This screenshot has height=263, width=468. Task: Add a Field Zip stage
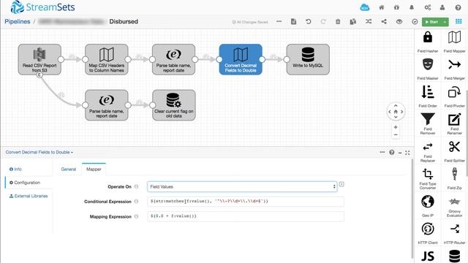click(x=454, y=178)
